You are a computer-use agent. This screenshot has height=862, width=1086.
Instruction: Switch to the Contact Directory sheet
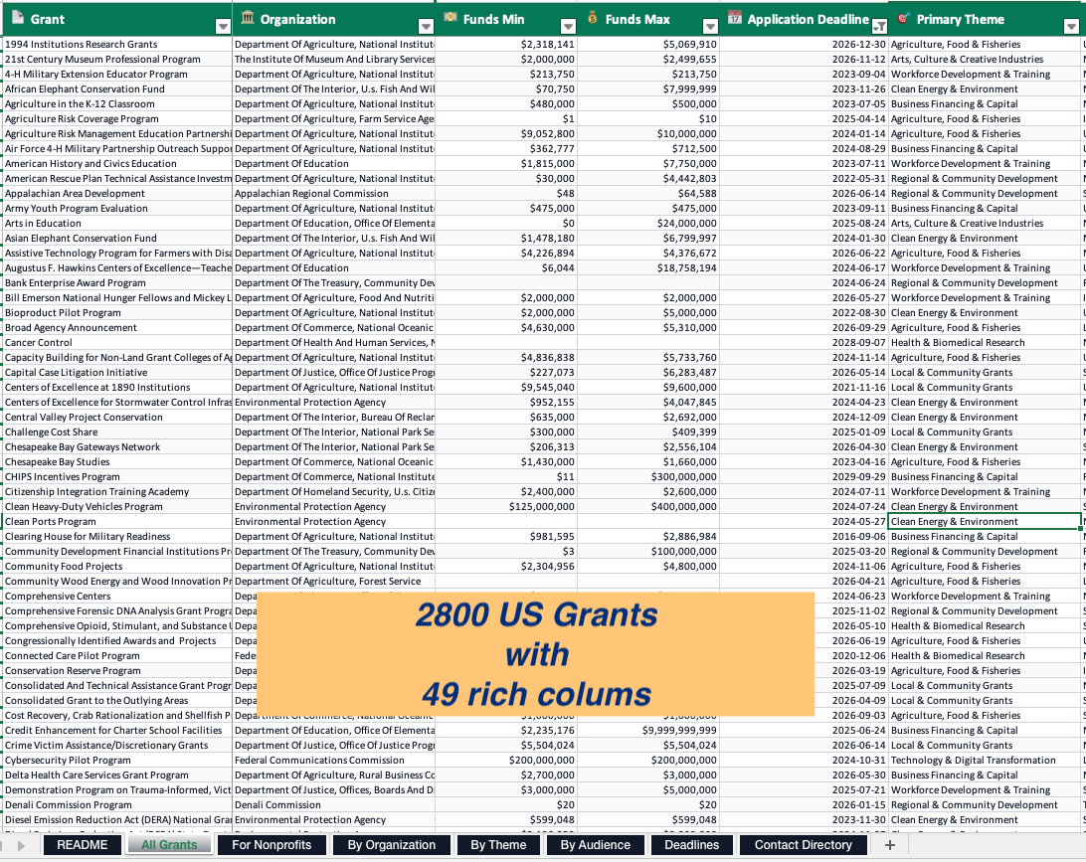click(x=804, y=845)
